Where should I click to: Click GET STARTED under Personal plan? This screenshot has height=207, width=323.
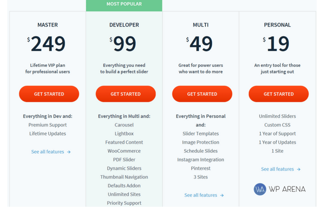click(x=279, y=94)
